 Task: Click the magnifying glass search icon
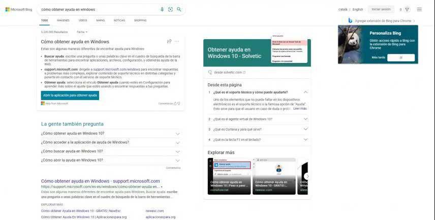point(179,10)
